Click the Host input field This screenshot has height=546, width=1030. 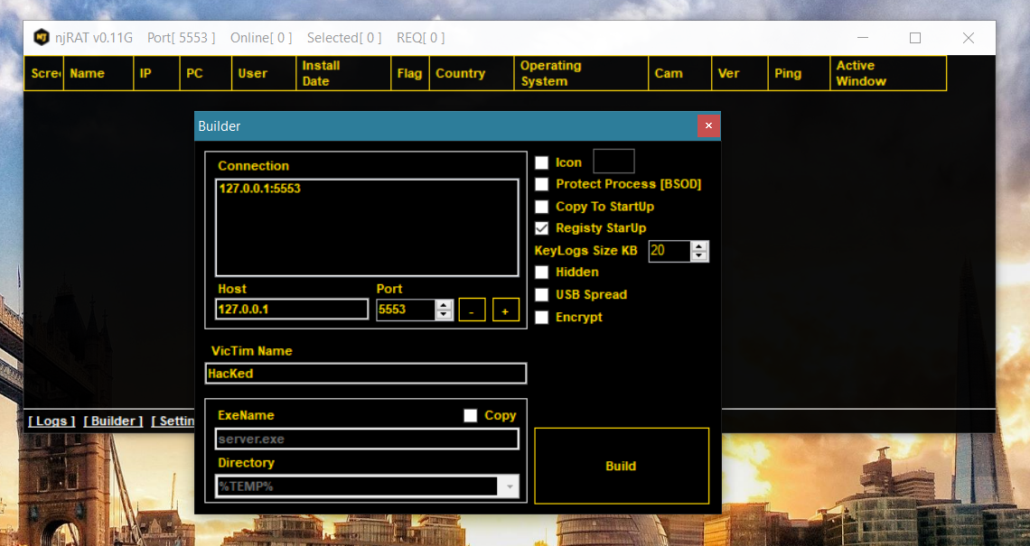(x=292, y=309)
